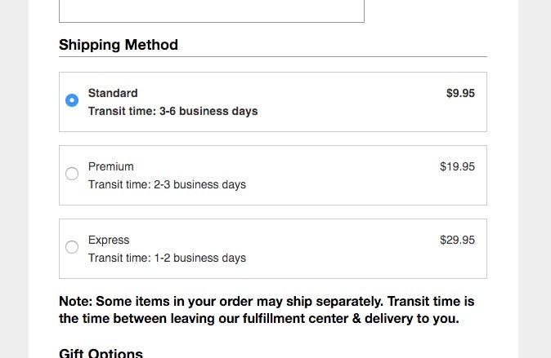Click the Gift Options heading
This screenshot has width=551, height=358.
click(101, 353)
